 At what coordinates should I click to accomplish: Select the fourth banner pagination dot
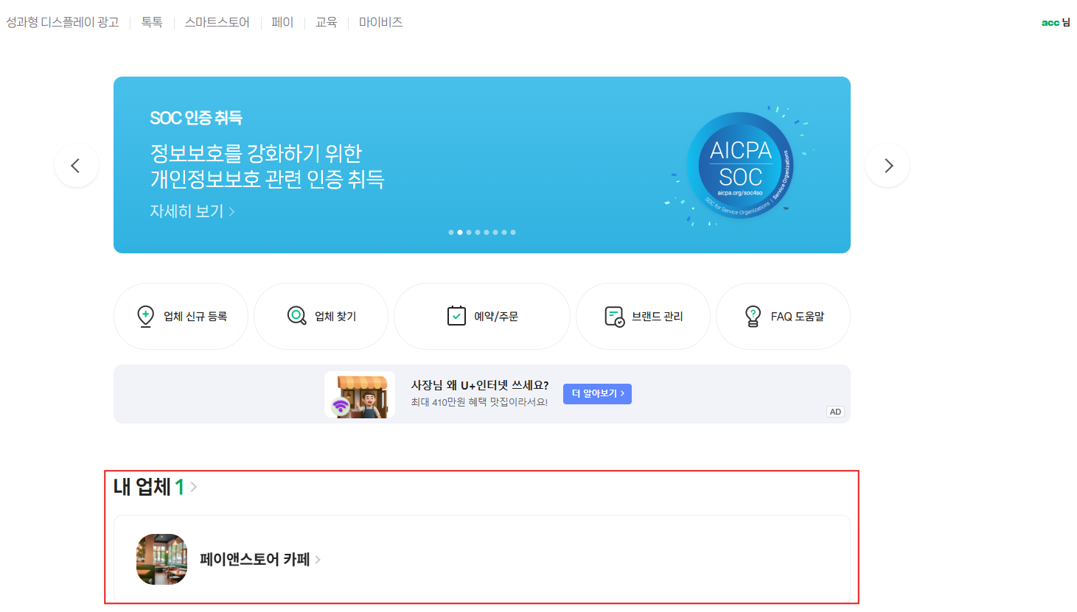pos(478,232)
